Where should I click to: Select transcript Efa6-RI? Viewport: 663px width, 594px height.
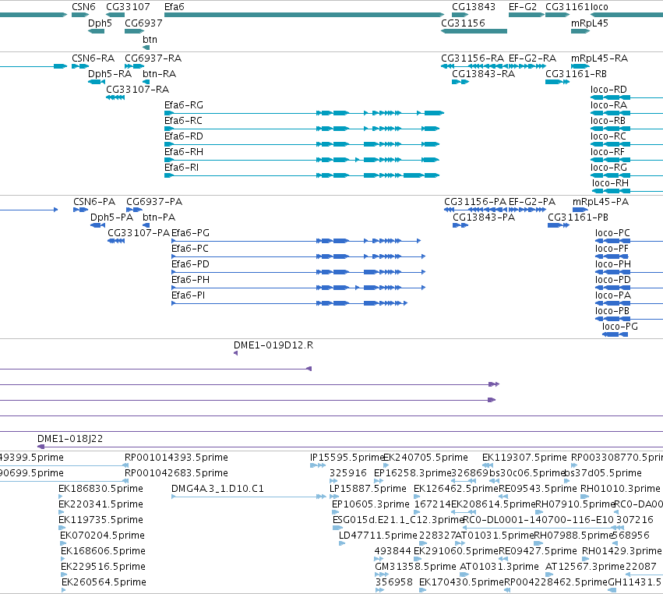[x=302, y=175]
